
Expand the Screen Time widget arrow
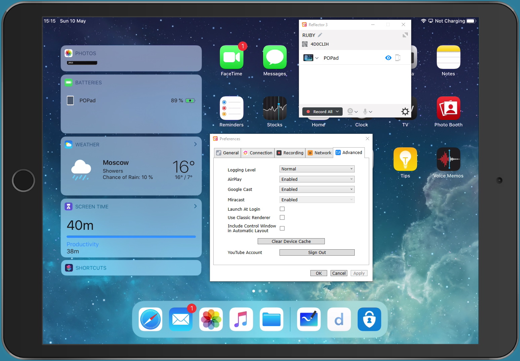[195, 206]
